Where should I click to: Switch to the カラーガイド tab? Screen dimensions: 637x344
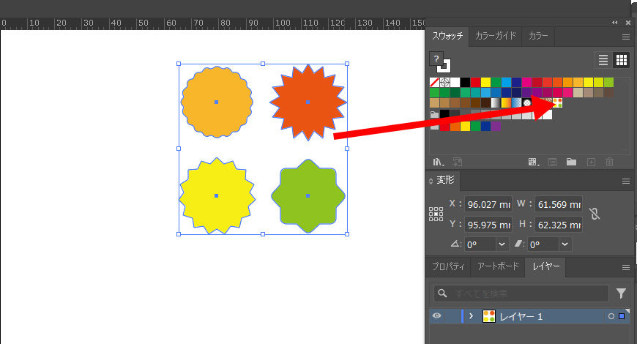point(496,36)
